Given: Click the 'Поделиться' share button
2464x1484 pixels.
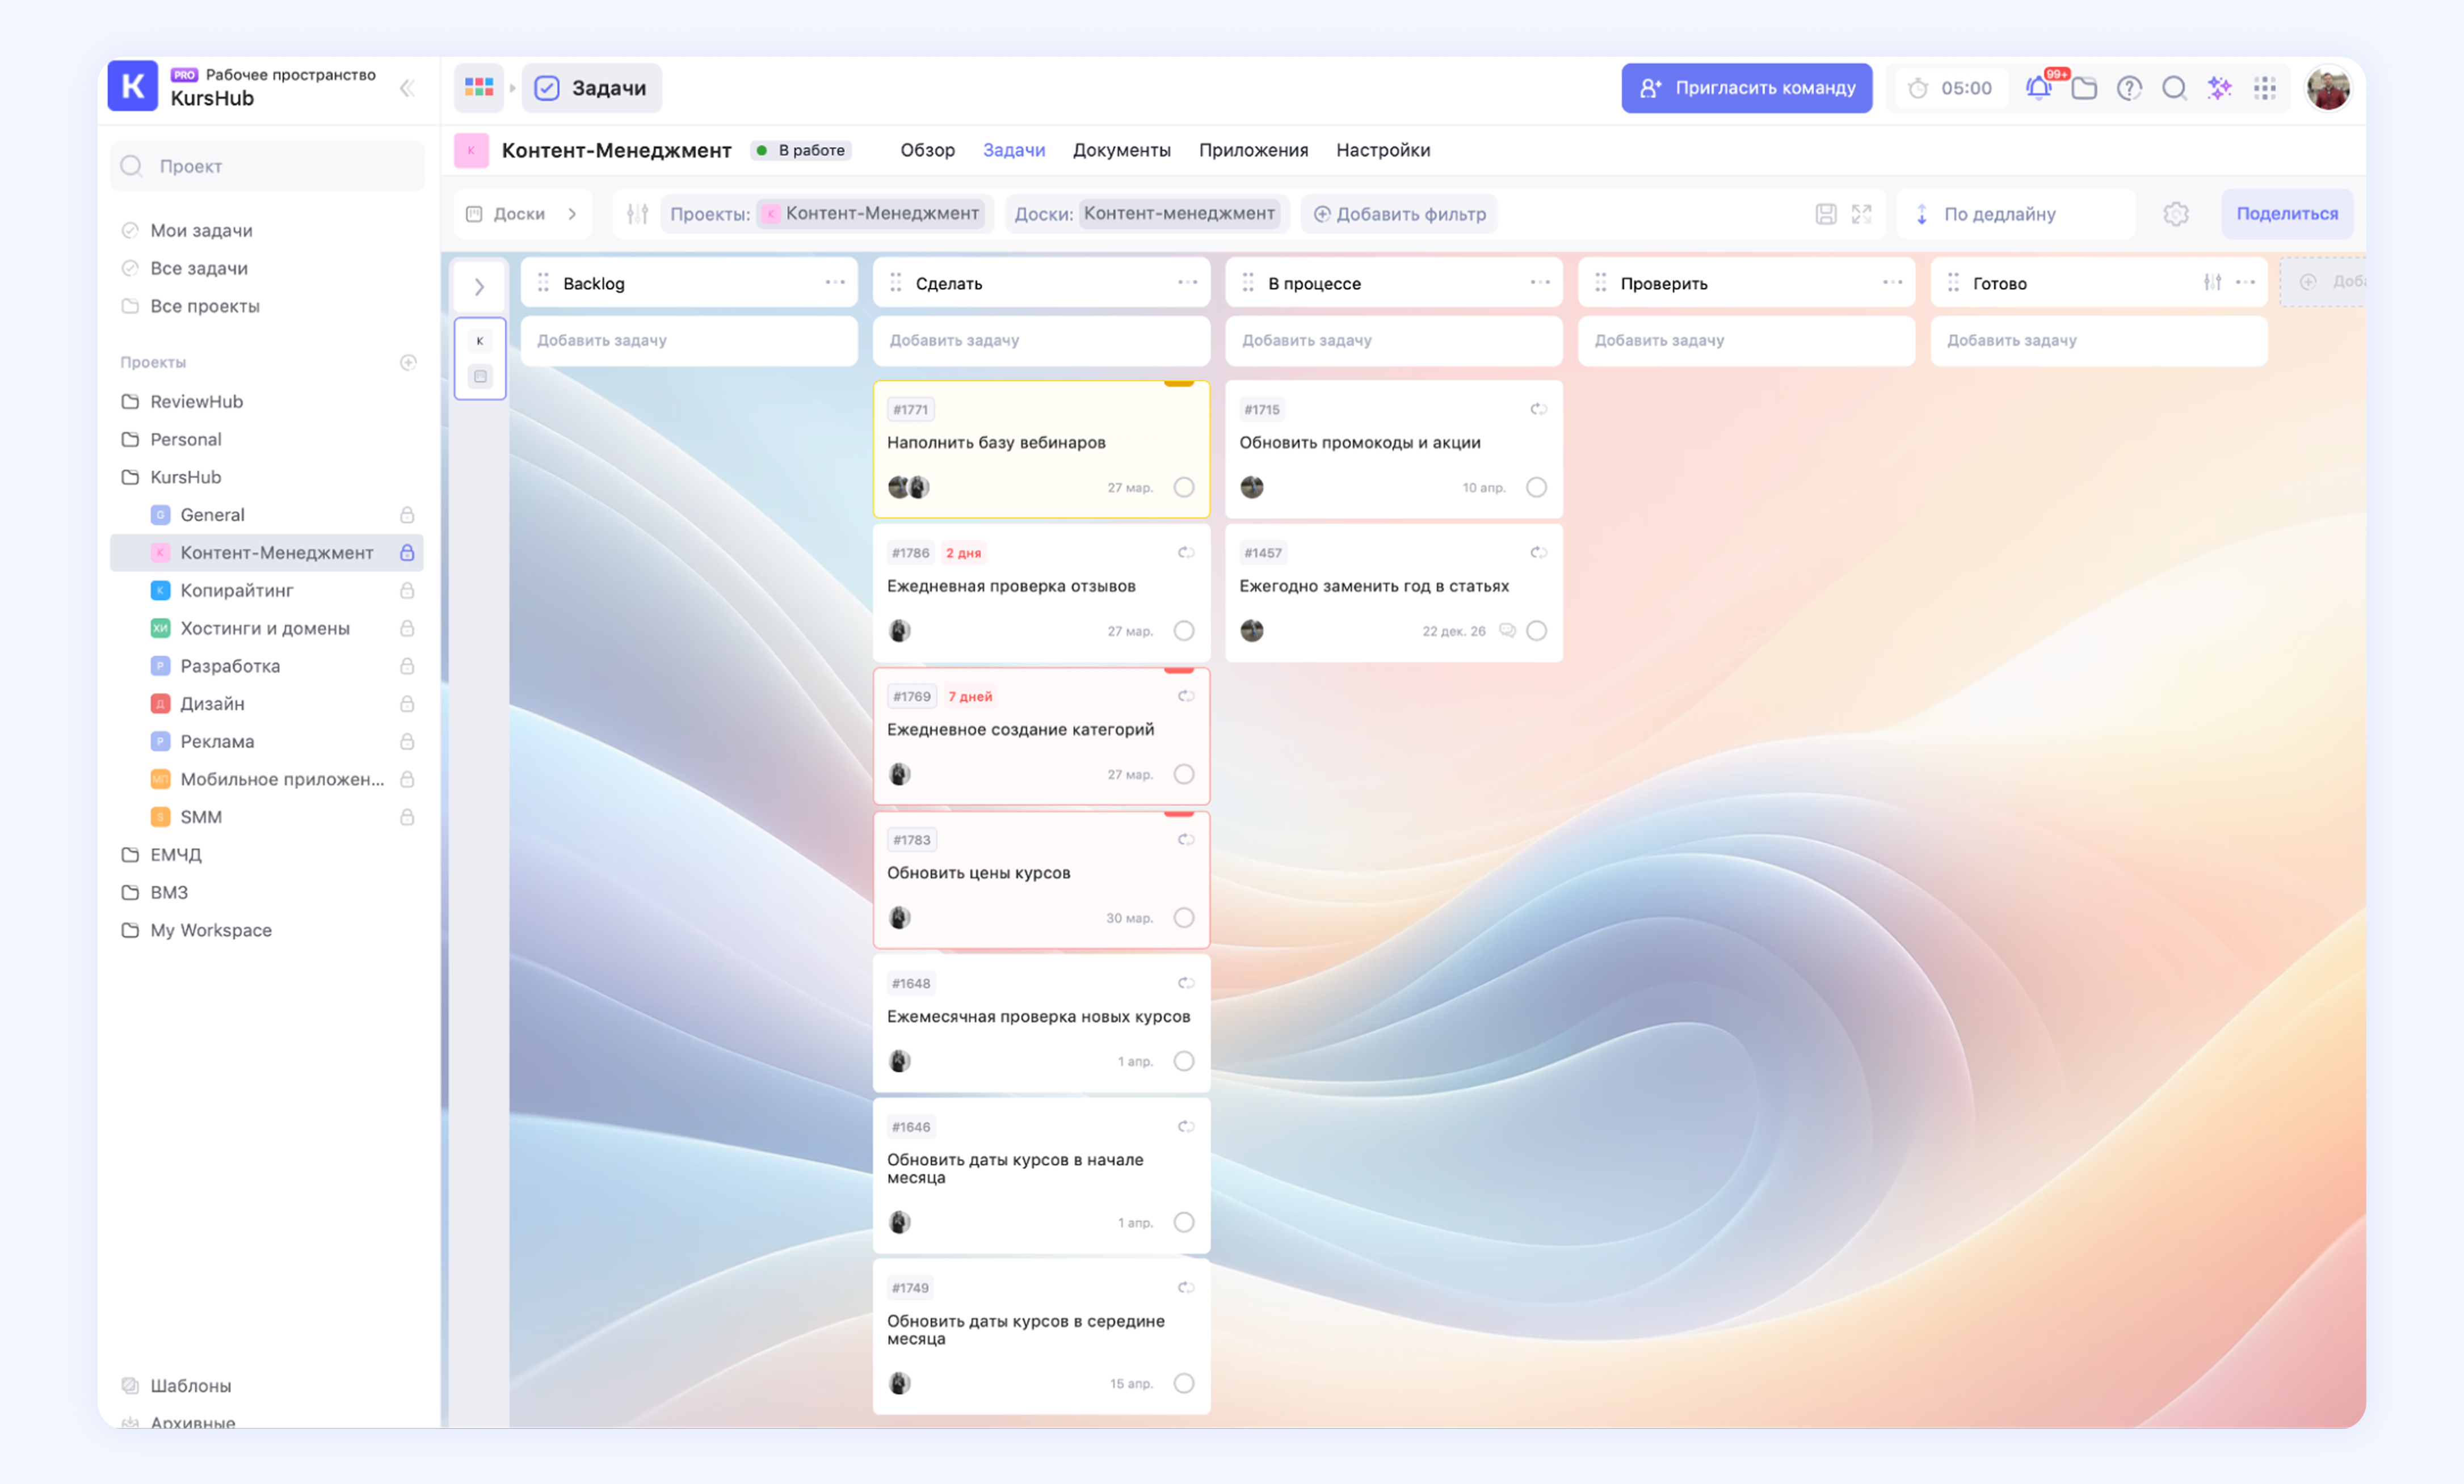Looking at the screenshot, I should (x=2286, y=214).
